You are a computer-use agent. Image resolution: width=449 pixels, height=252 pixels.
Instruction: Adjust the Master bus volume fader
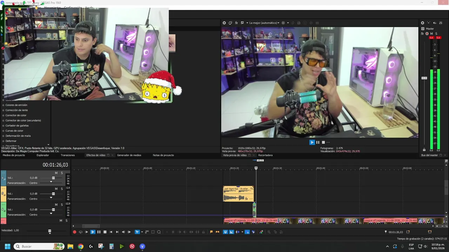[424, 78]
